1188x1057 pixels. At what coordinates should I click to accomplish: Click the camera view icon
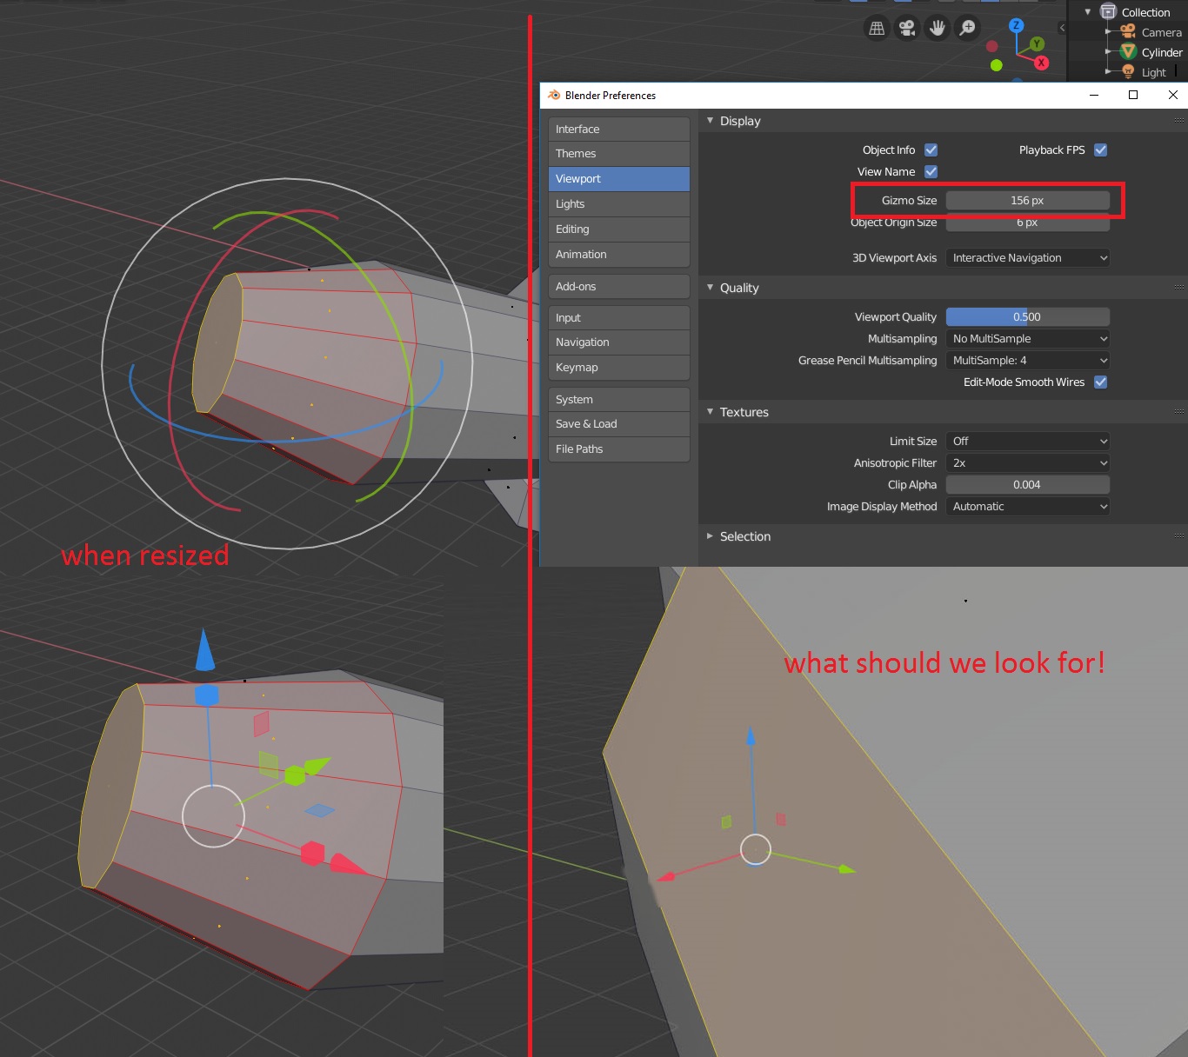click(907, 28)
